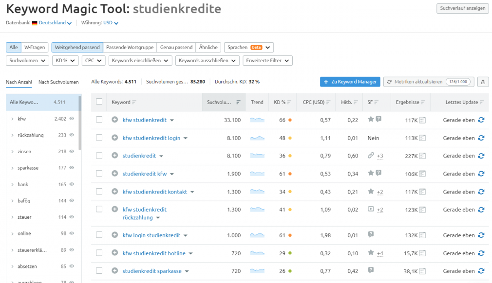Viewport: 492px width, 283px height.
Task: Click plus icon for 'kfw studienkredit rückzahlung'
Action: (115, 209)
